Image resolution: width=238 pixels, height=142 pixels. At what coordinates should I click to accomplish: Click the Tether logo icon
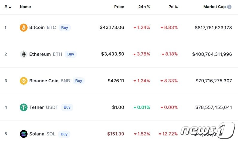coord(23,107)
